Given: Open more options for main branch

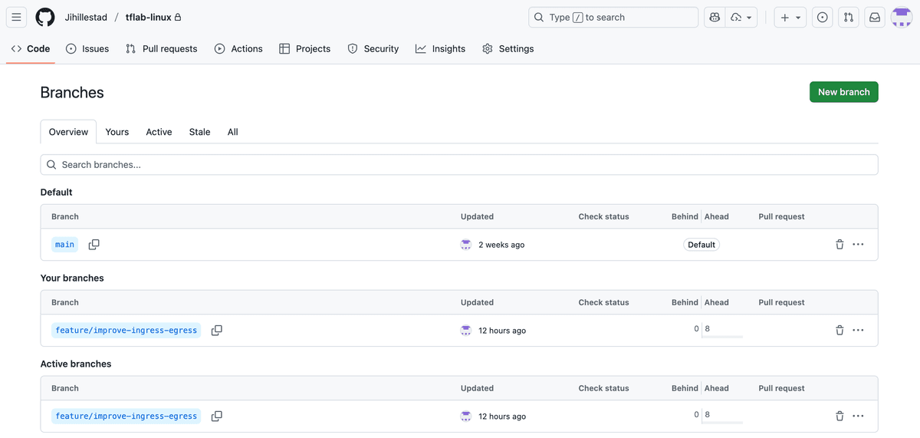Looking at the screenshot, I should (858, 245).
